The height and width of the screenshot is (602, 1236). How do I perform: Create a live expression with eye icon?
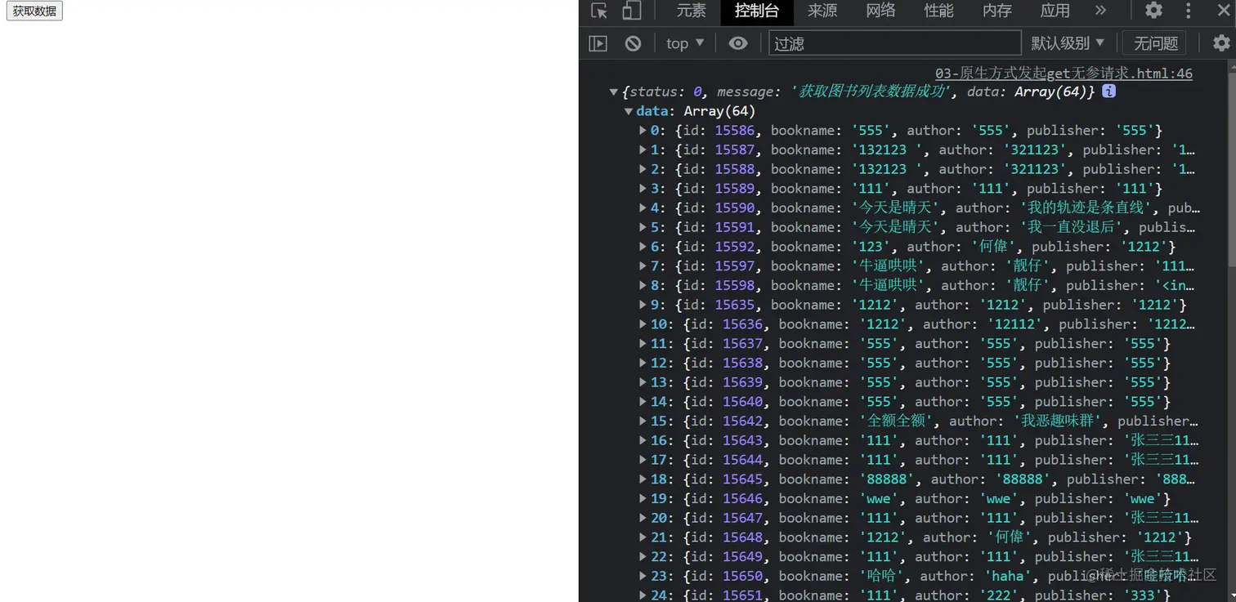coord(738,43)
